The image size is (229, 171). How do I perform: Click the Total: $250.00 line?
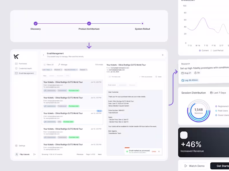pos(113,113)
